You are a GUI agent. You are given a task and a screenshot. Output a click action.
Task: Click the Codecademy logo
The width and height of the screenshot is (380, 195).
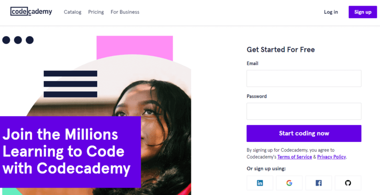pos(31,12)
